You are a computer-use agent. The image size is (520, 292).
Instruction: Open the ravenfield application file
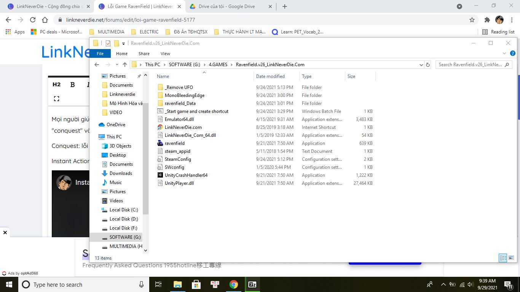pos(174,143)
